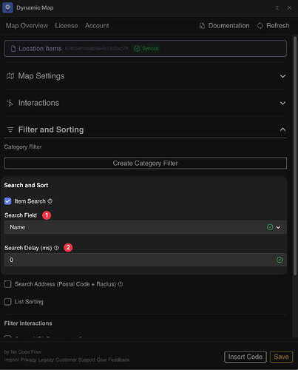The image size is (298, 370).
Task: Click the Map Settings map icon
Action: 10,76
